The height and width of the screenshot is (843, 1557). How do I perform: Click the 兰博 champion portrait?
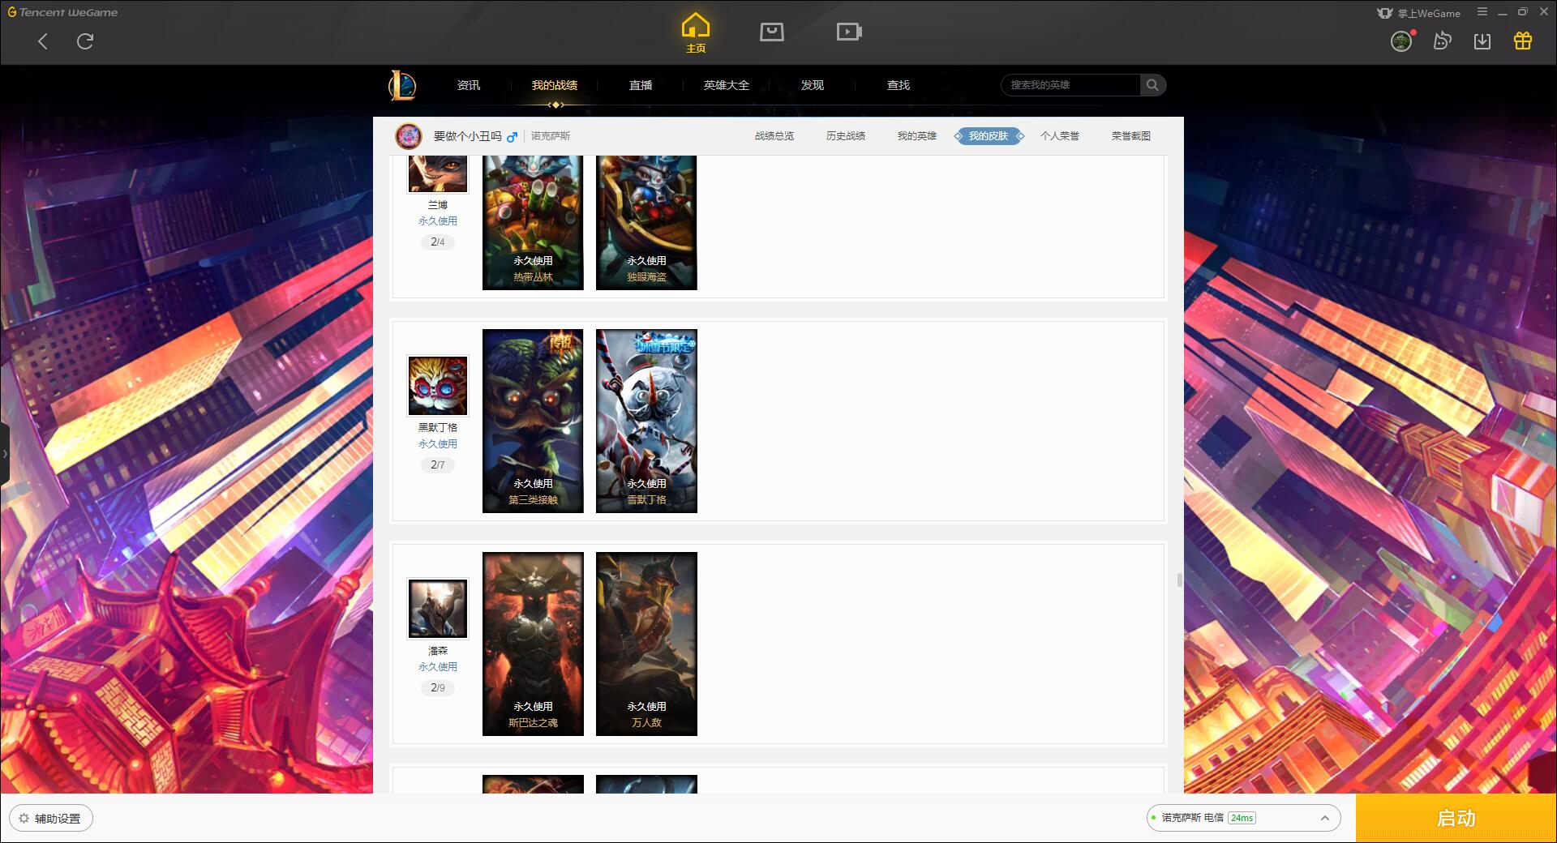[x=438, y=173]
